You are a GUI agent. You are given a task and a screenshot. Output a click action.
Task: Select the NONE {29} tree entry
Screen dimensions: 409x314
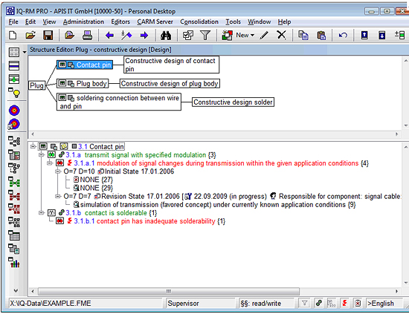click(x=93, y=188)
